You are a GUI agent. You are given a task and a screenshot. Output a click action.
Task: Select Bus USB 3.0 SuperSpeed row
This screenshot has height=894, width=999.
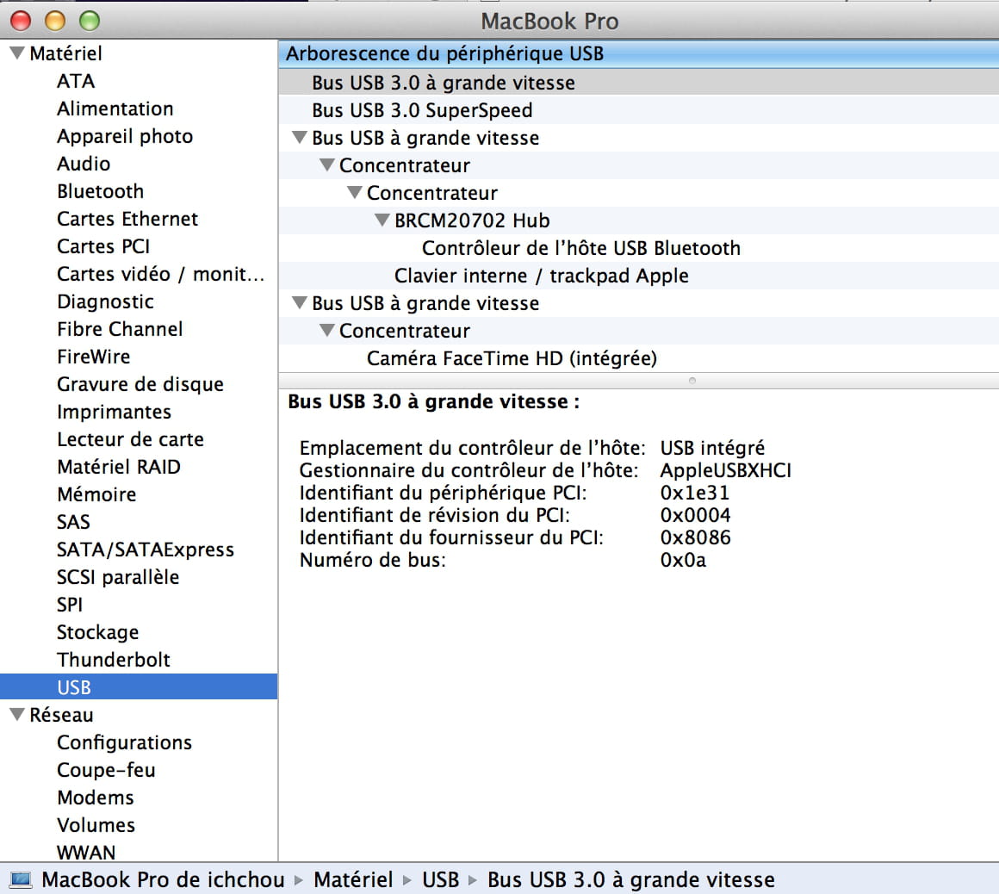(422, 110)
